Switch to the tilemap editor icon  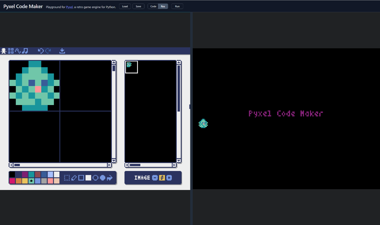tap(11, 51)
